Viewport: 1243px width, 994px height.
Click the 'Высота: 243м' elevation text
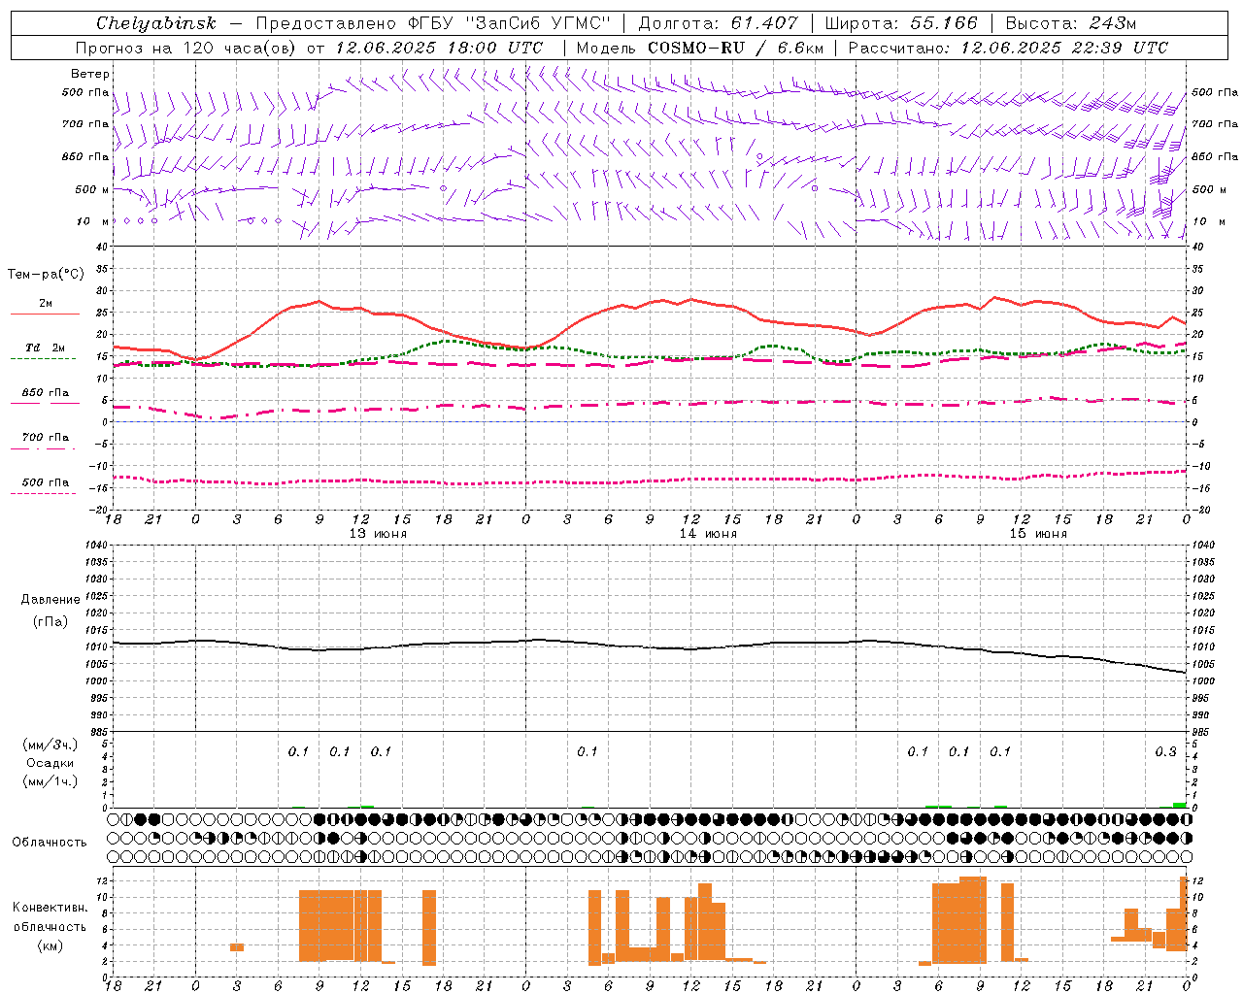click(1070, 23)
